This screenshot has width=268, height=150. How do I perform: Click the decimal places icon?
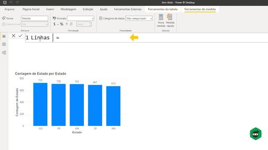(x=71, y=24)
